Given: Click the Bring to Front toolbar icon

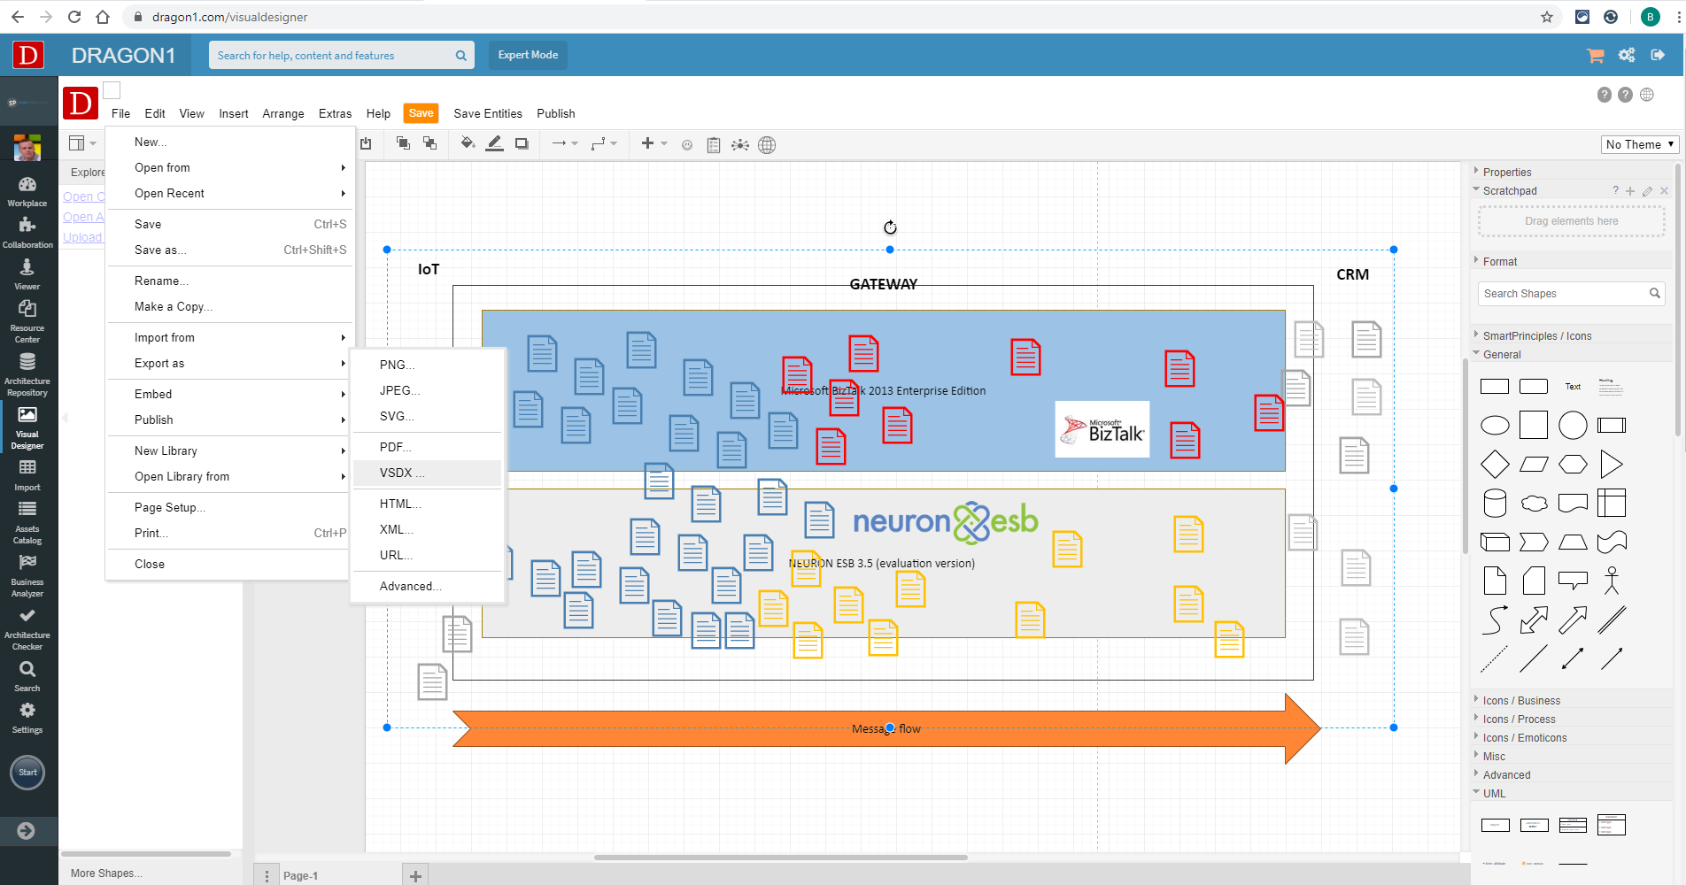Looking at the screenshot, I should pyautogui.click(x=403, y=143).
